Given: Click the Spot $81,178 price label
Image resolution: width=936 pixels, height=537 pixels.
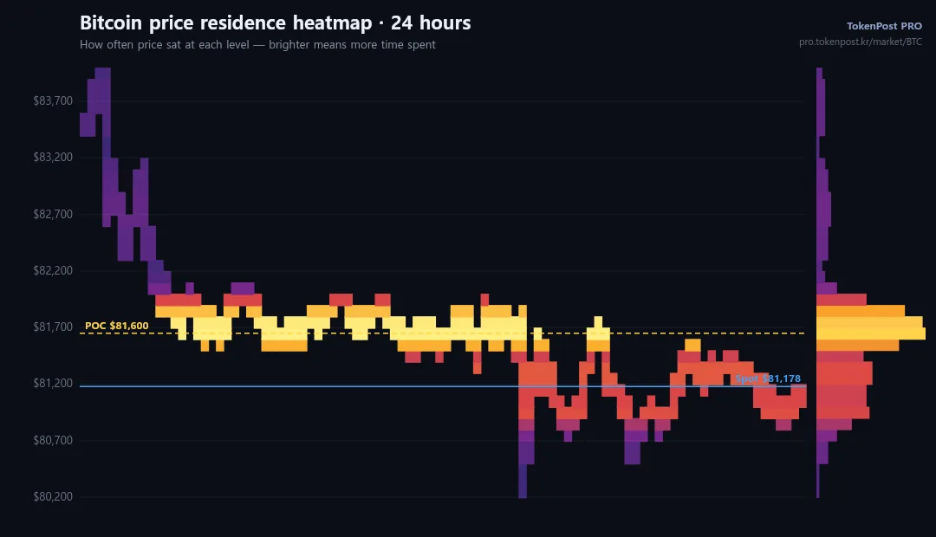Looking at the screenshot, I should [x=768, y=378].
